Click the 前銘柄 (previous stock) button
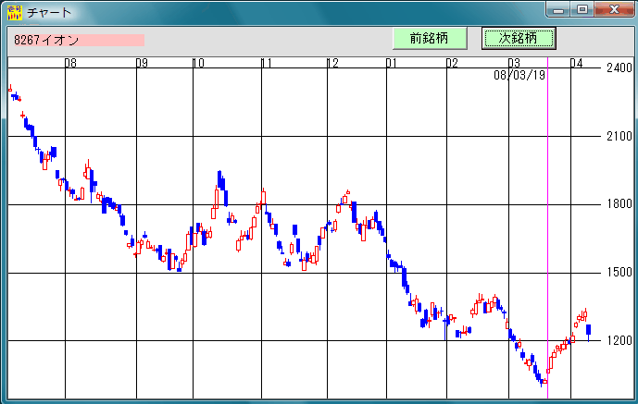Viewport: 638px width, 404px height. click(430, 39)
